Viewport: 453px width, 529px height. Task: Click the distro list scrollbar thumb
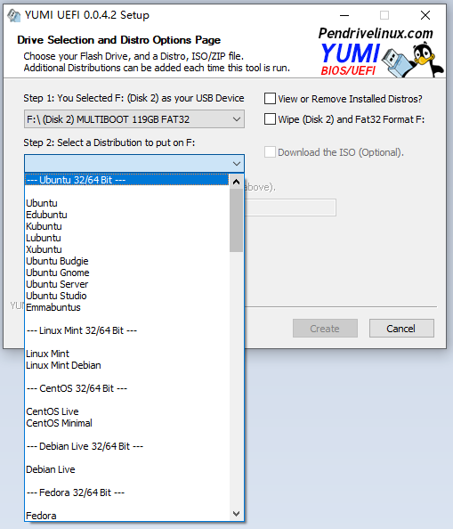[x=236, y=220]
